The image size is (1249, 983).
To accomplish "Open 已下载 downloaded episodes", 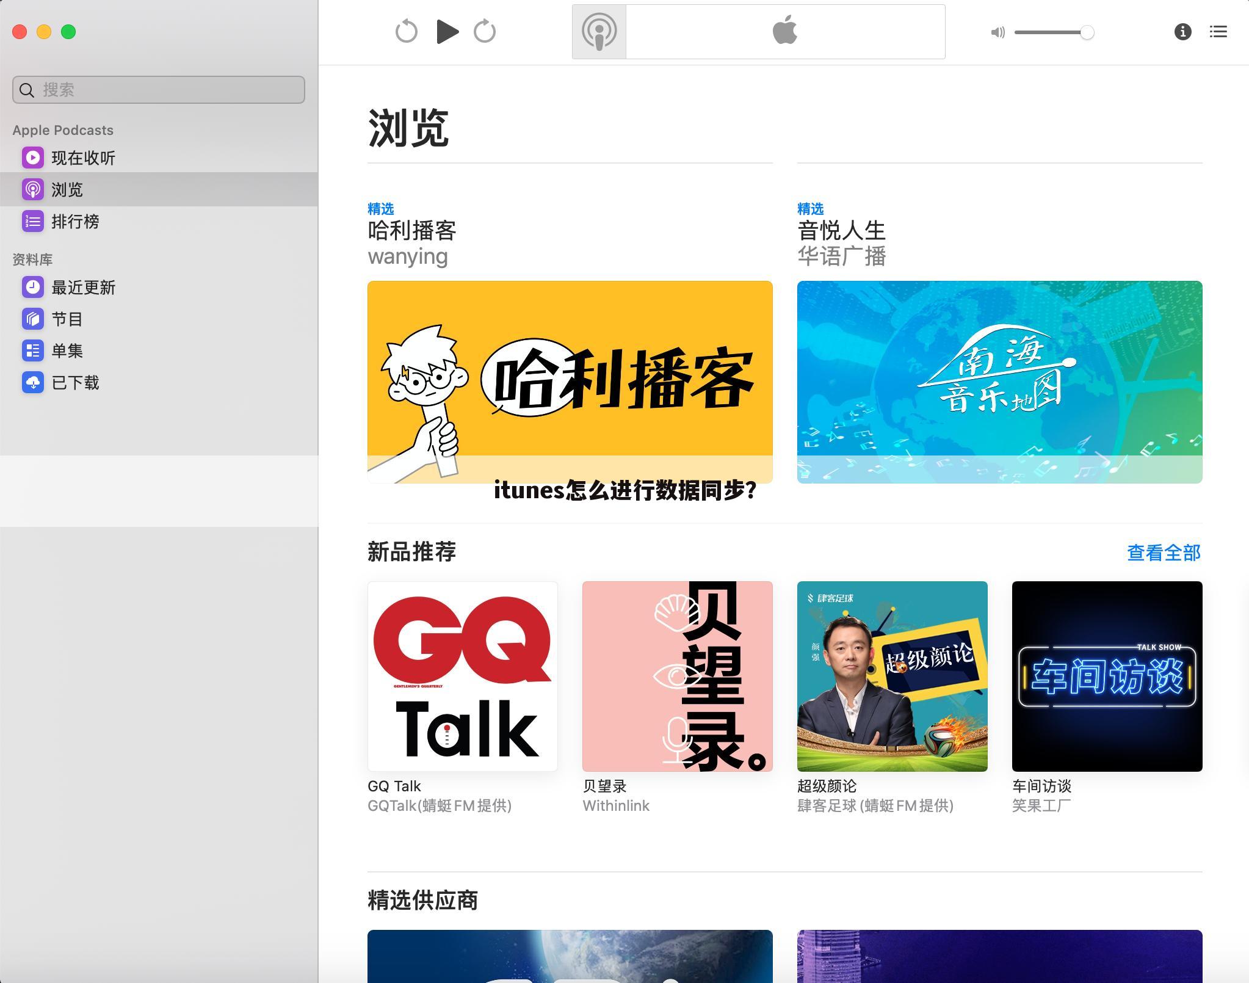I will pyautogui.click(x=75, y=383).
